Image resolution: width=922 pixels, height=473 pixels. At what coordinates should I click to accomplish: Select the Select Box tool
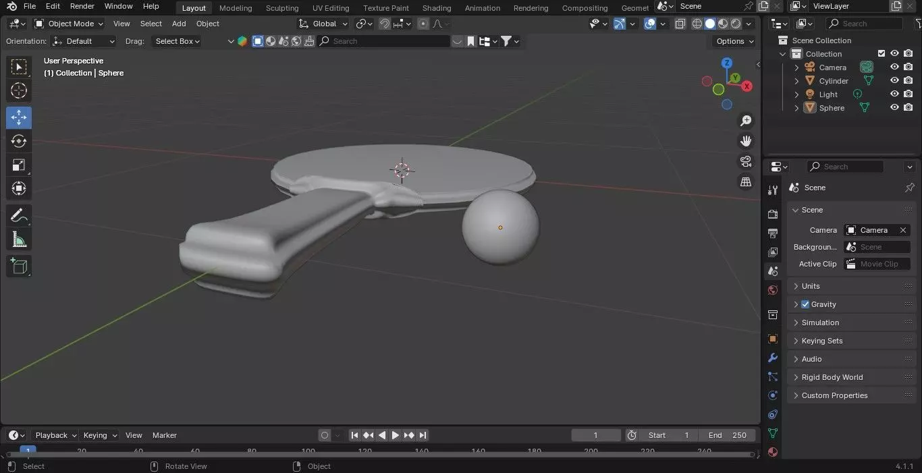click(19, 67)
